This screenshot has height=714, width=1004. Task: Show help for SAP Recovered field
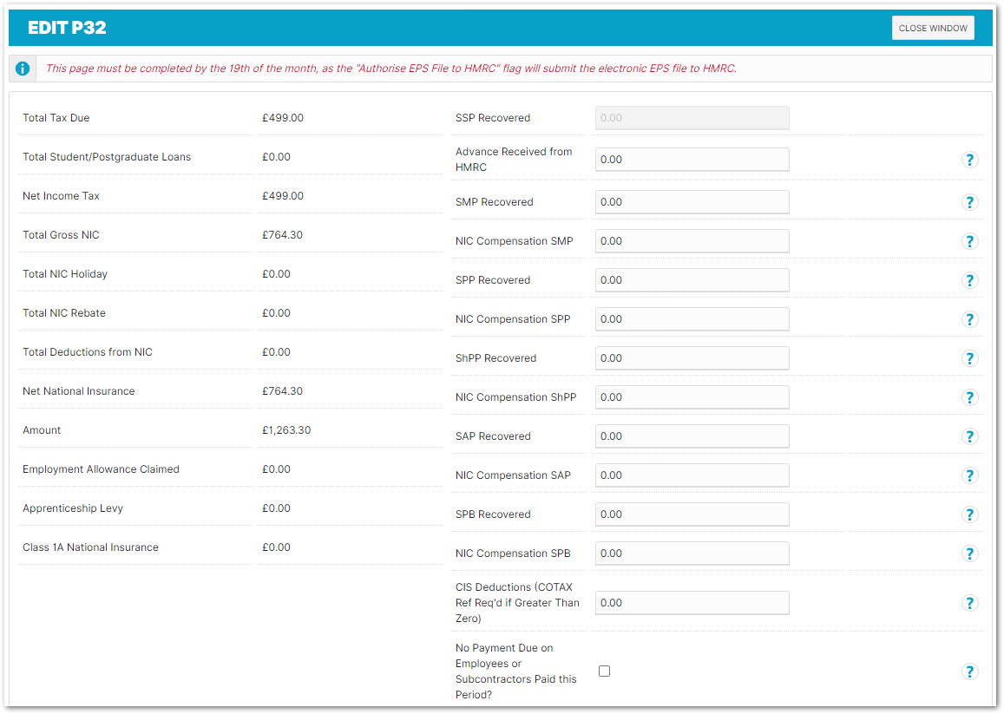pos(969,436)
